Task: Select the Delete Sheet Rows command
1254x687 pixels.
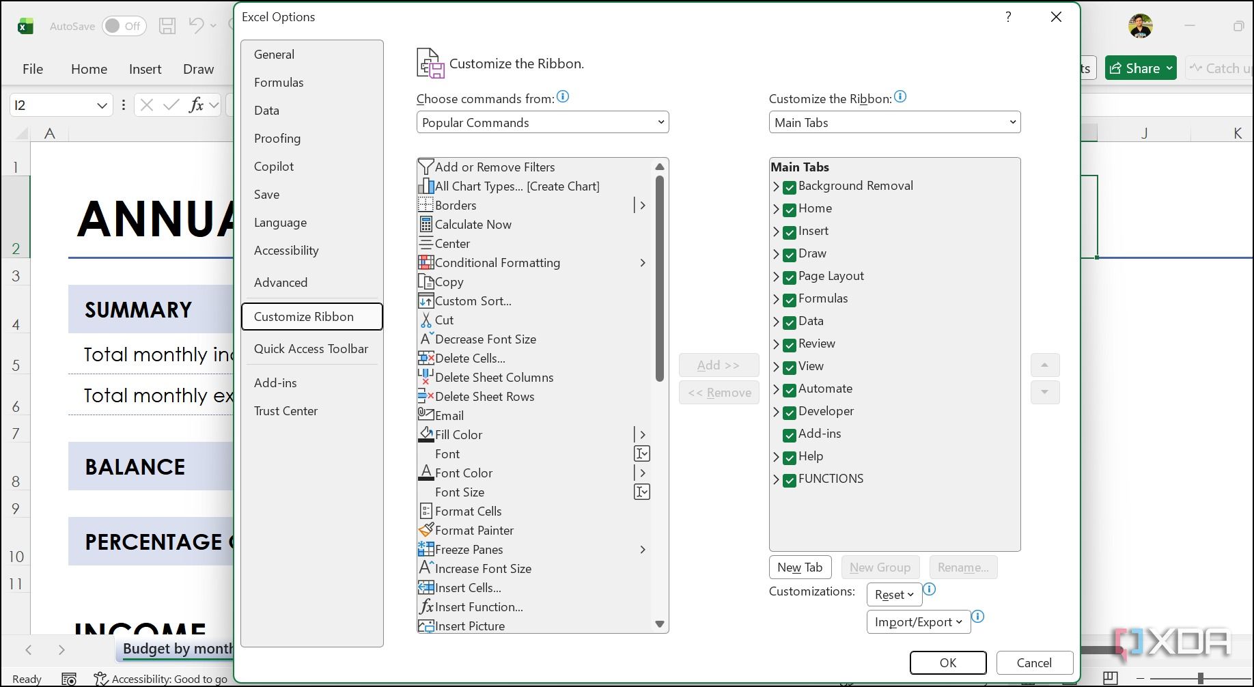Action: pyautogui.click(x=533, y=397)
